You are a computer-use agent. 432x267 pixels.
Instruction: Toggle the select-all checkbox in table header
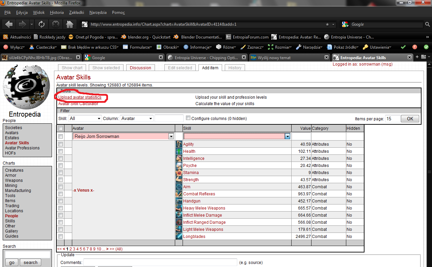click(x=61, y=128)
